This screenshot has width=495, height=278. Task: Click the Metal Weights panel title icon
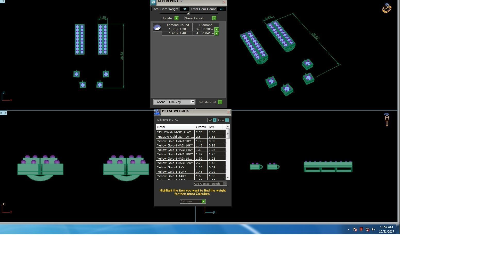click(157, 112)
